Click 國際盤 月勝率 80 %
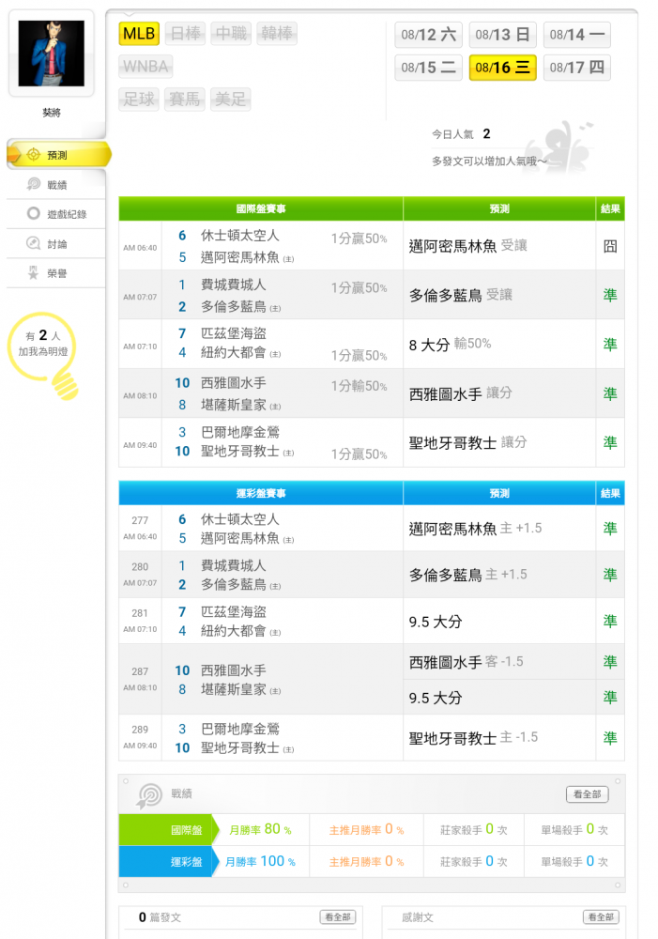The width and height of the screenshot is (658, 939). (260, 829)
